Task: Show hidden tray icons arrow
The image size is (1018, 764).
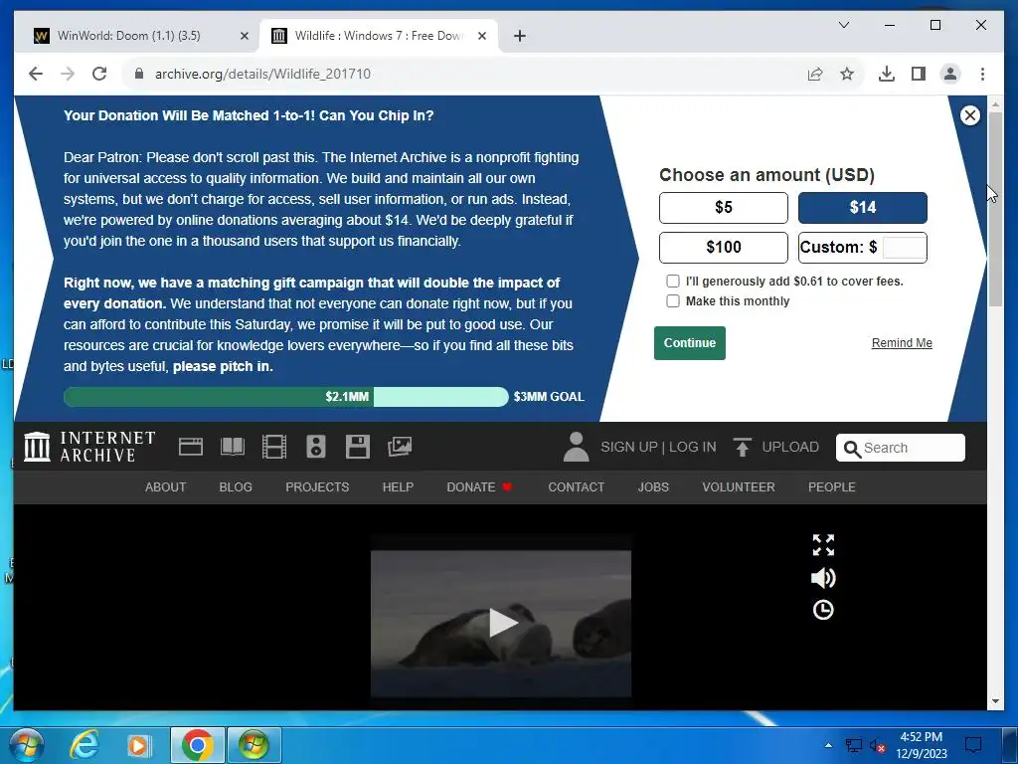Action: tap(828, 745)
